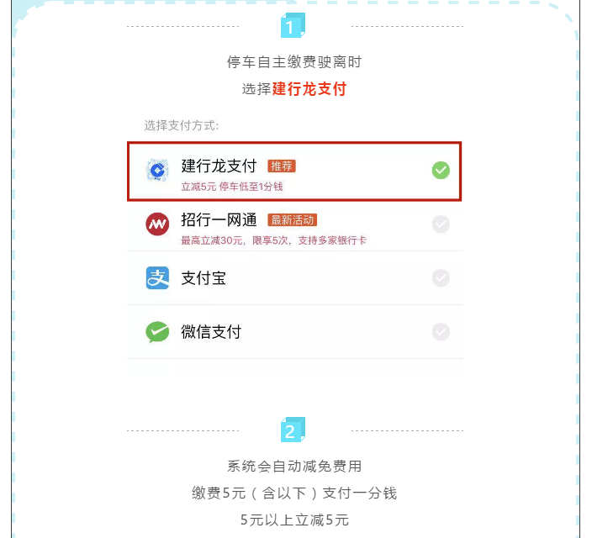Click the green WeChat Pay logo

157,332
